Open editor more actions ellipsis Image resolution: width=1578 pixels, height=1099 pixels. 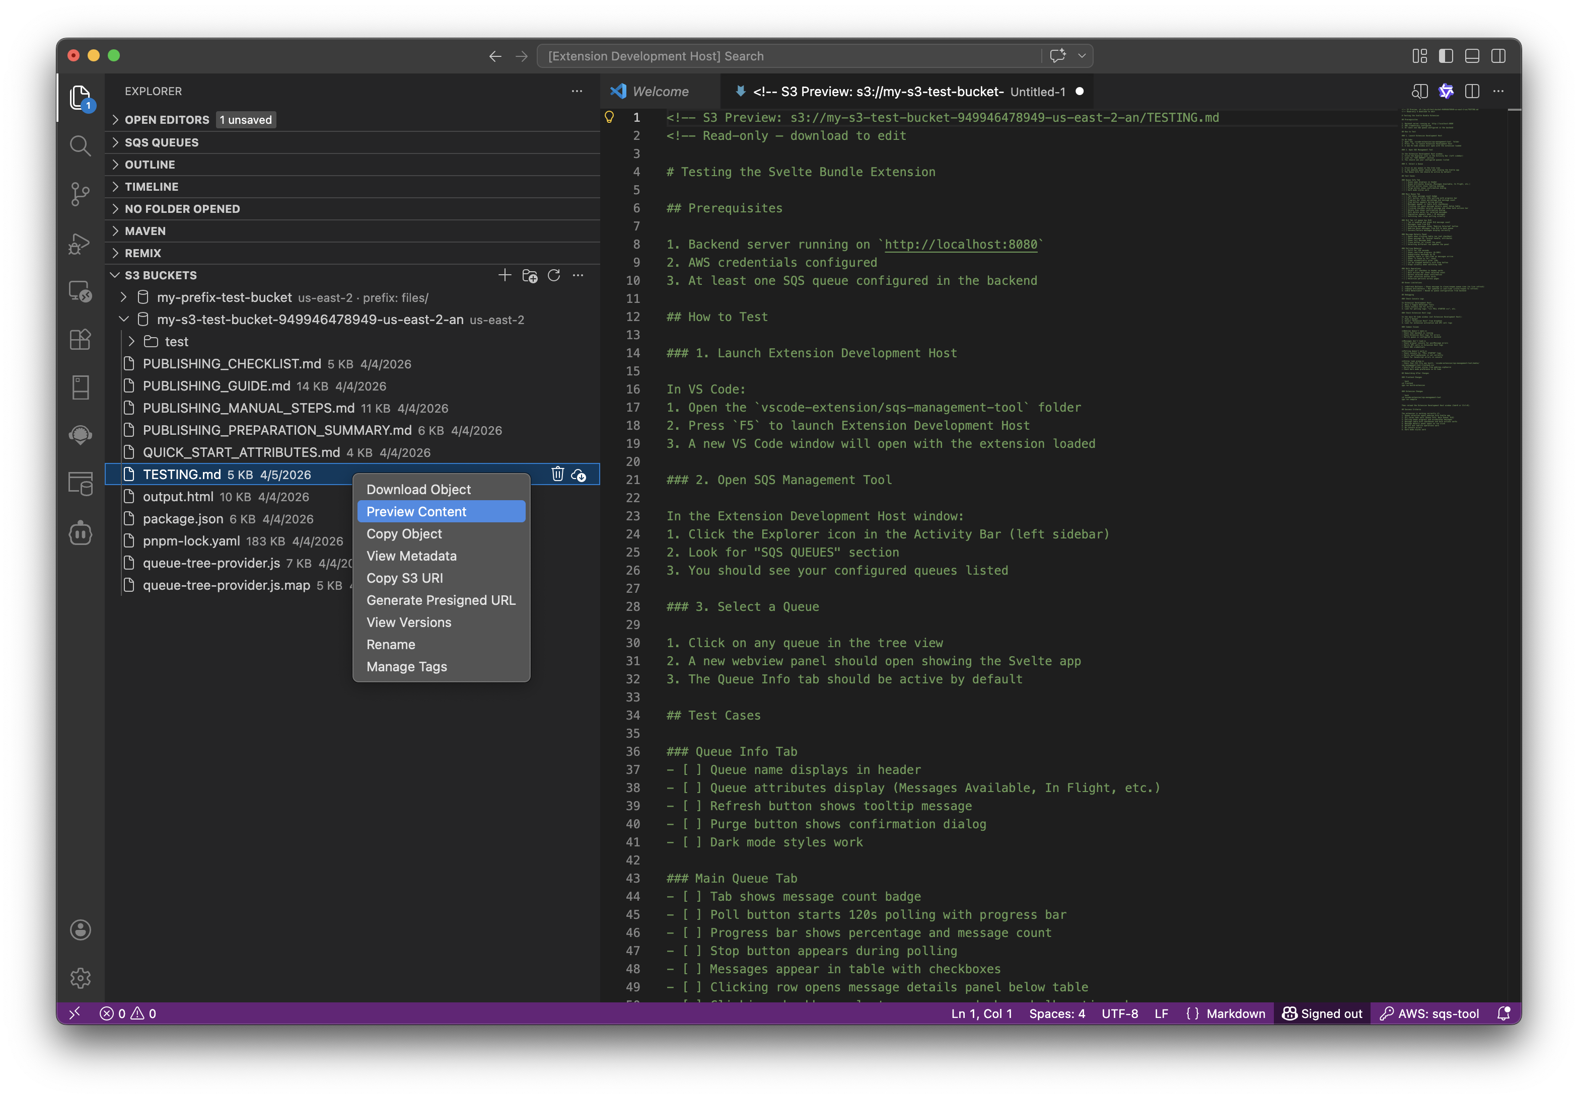coord(1498,92)
